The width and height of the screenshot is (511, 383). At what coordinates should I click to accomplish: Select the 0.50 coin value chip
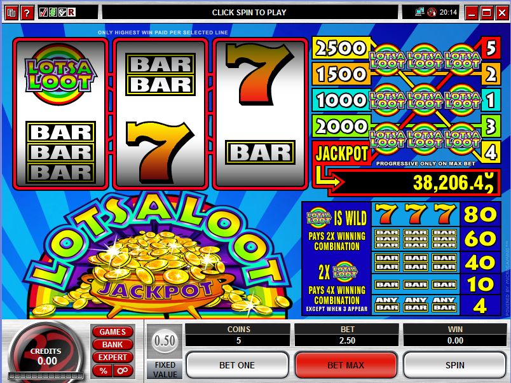point(165,341)
